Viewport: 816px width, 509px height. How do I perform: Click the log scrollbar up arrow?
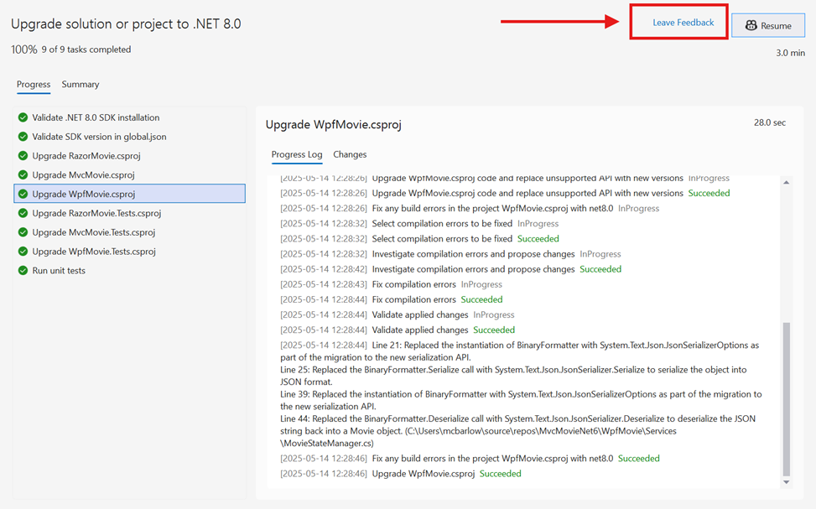[x=786, y=183]
